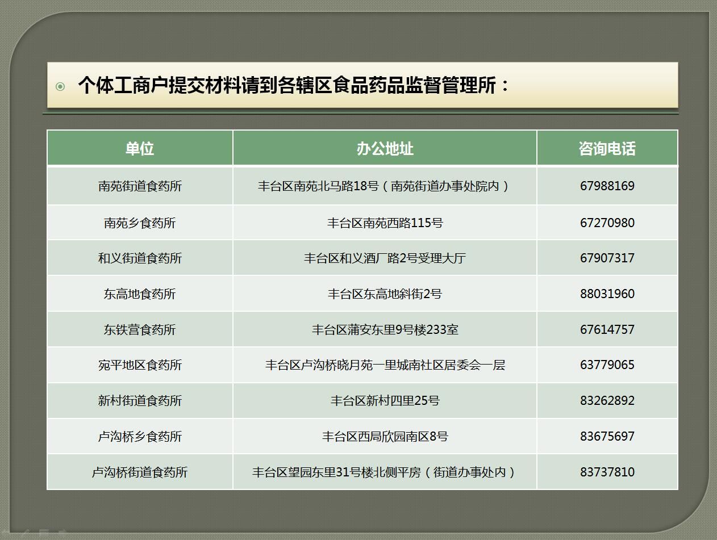The image size is (717, 540).
Task: Select the address 丰台区西局欣园南区8号
Action: 385,436
